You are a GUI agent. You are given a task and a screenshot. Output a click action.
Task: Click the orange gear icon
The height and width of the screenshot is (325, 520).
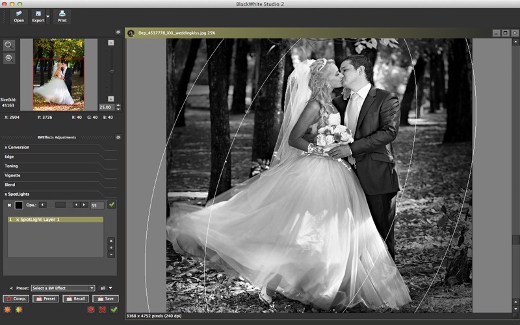[x=7, y=310]
